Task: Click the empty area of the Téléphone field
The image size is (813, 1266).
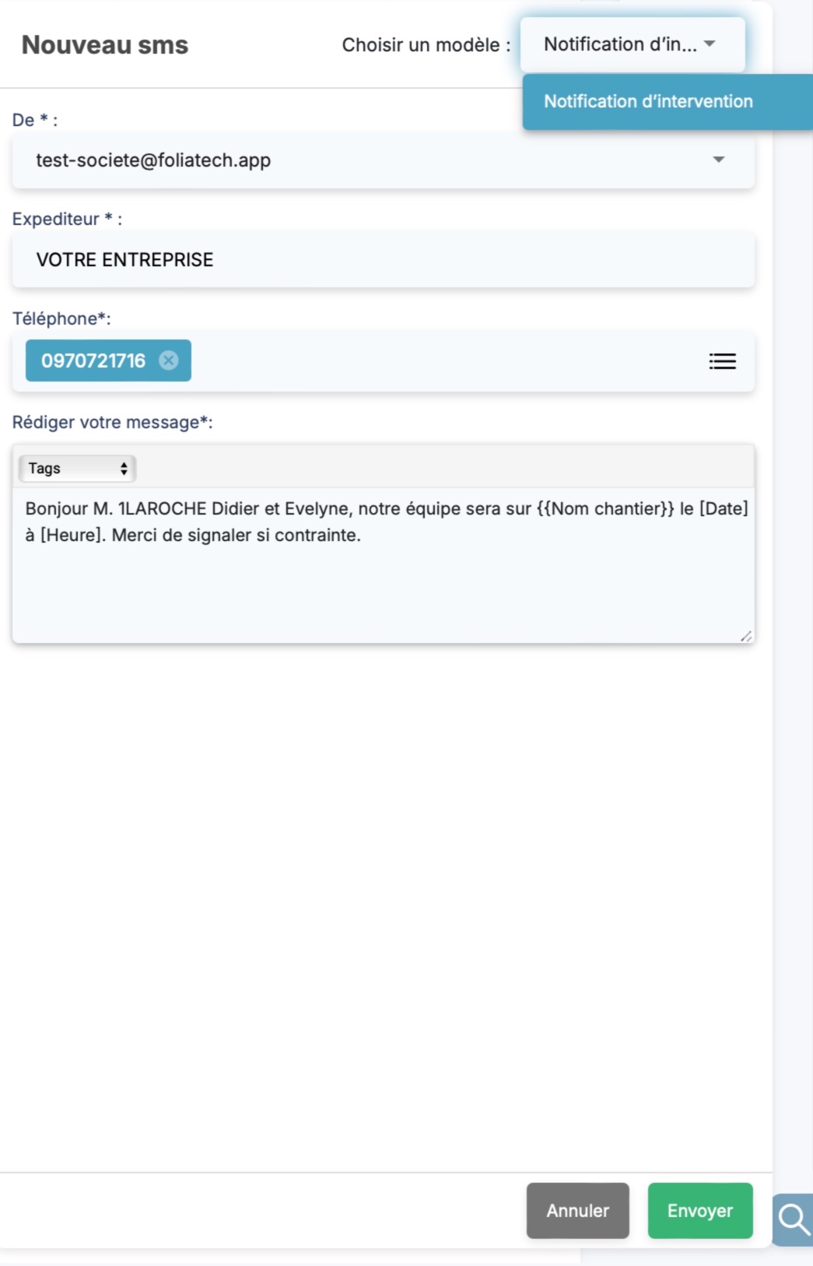Action: point(443,361)
